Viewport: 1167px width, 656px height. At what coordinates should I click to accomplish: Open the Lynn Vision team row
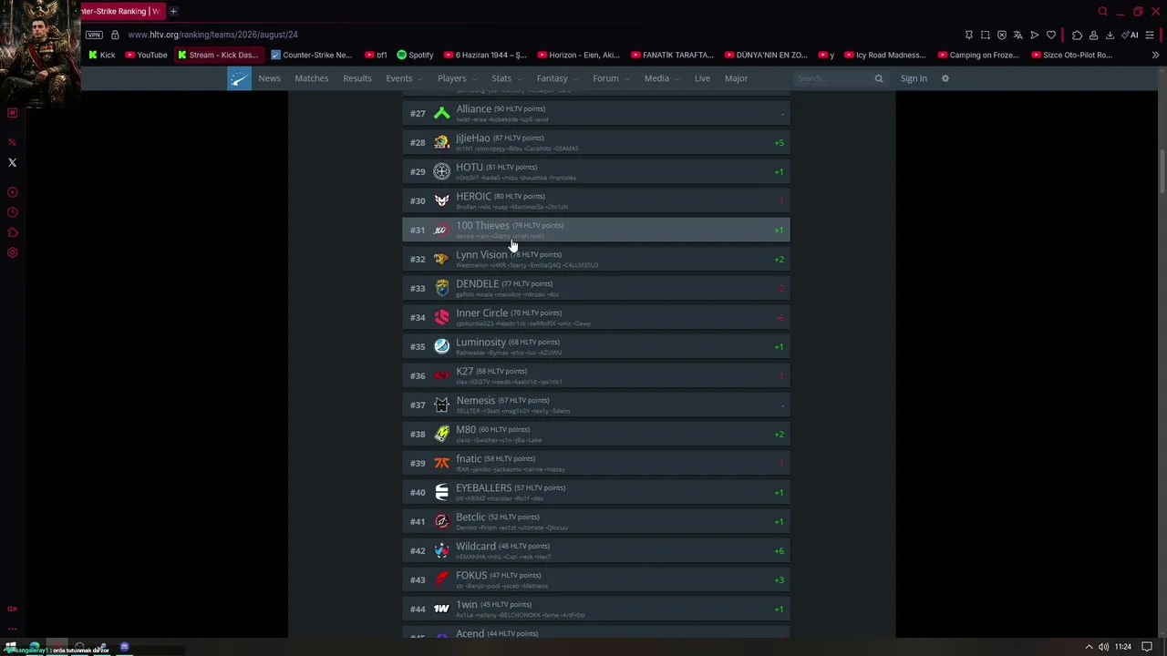596,259
